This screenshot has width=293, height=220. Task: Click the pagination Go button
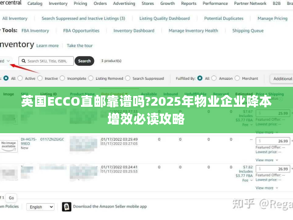pos(11,198)
